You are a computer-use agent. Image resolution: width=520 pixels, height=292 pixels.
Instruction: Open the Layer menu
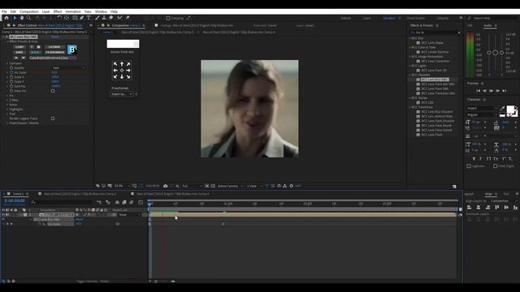tap(45, 11)
